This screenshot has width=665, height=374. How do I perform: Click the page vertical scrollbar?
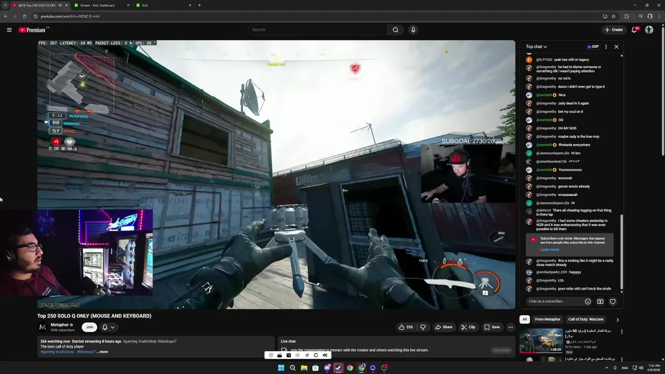click(663, 91)
